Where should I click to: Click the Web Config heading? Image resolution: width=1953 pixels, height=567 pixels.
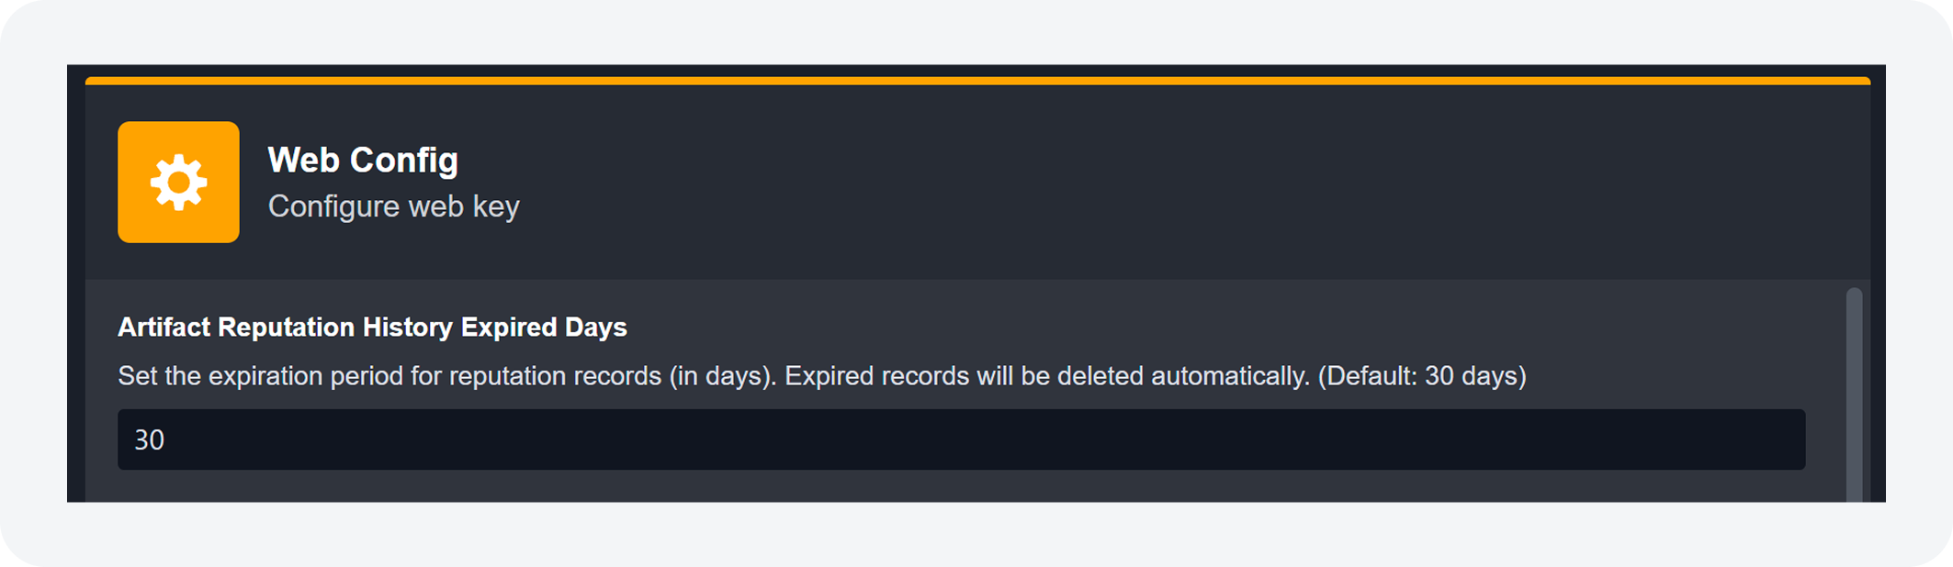[x=363, y=161]
